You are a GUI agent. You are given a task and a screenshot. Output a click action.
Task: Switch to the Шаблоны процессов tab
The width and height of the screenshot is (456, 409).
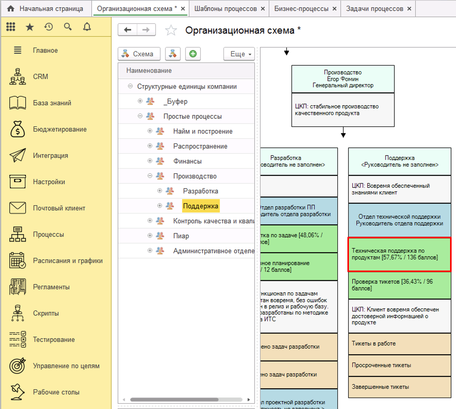[x=225, y=9]
